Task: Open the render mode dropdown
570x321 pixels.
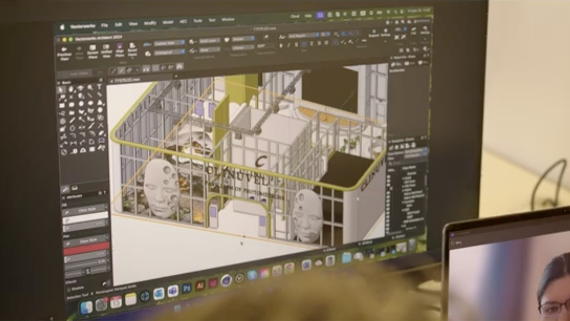Action: [x=243, y=39]
